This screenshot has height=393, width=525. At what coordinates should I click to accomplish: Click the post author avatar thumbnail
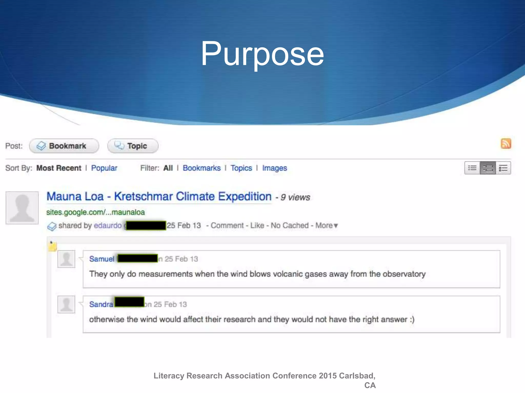pos(22,208)
